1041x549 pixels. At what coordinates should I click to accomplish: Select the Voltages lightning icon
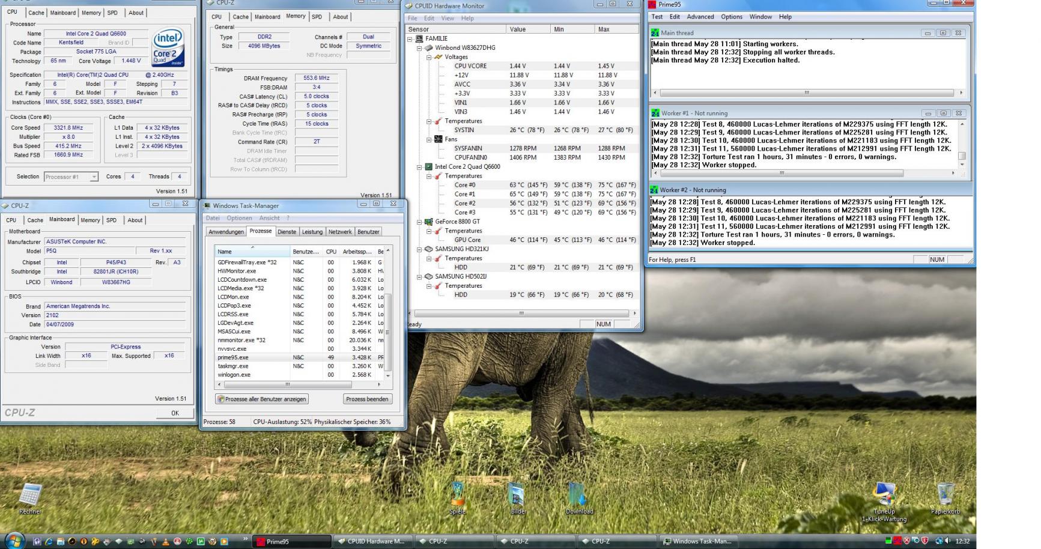(x=439, y=57)
